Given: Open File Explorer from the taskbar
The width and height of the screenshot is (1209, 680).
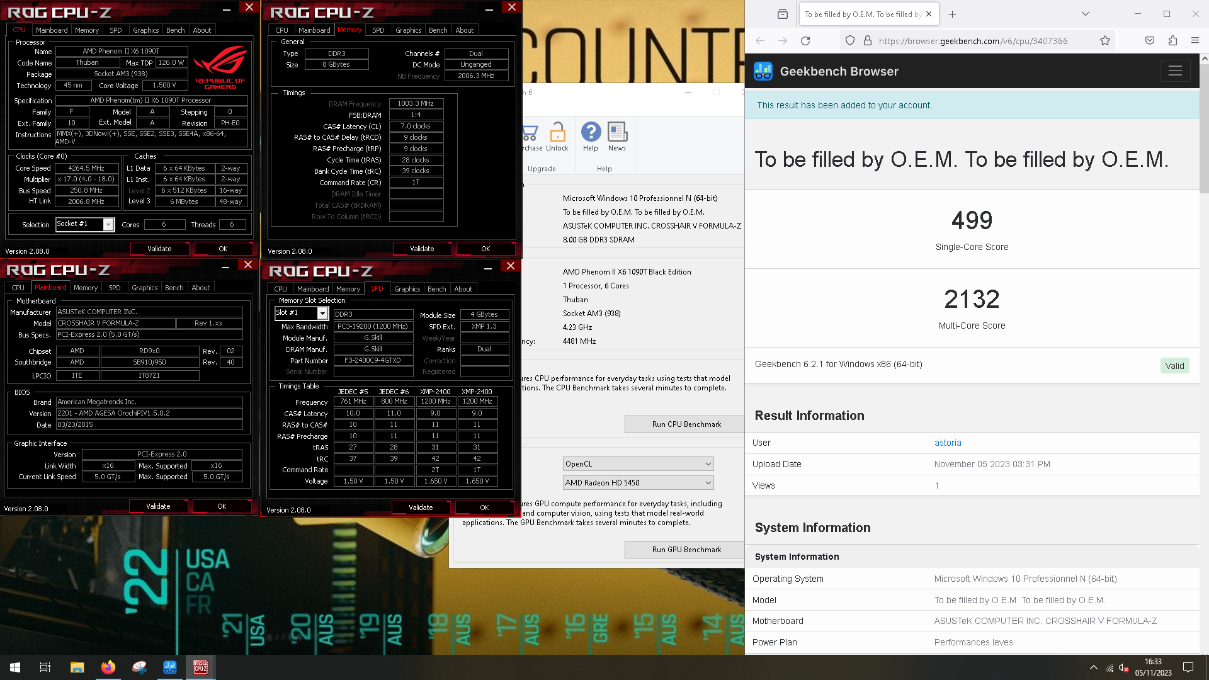Looking at the screenshot, I should pos(77,667).
